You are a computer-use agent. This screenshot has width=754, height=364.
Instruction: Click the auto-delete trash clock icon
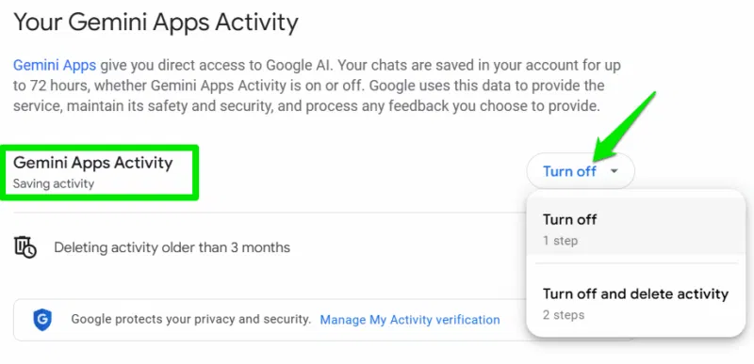point(25,247)
